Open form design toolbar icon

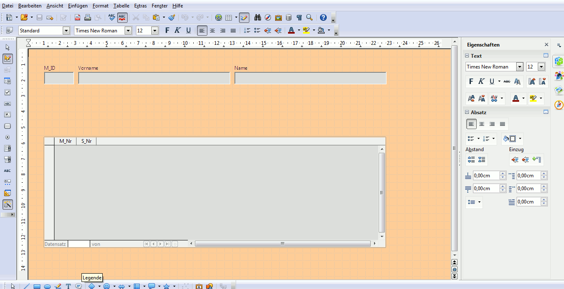tap(7, 193)
